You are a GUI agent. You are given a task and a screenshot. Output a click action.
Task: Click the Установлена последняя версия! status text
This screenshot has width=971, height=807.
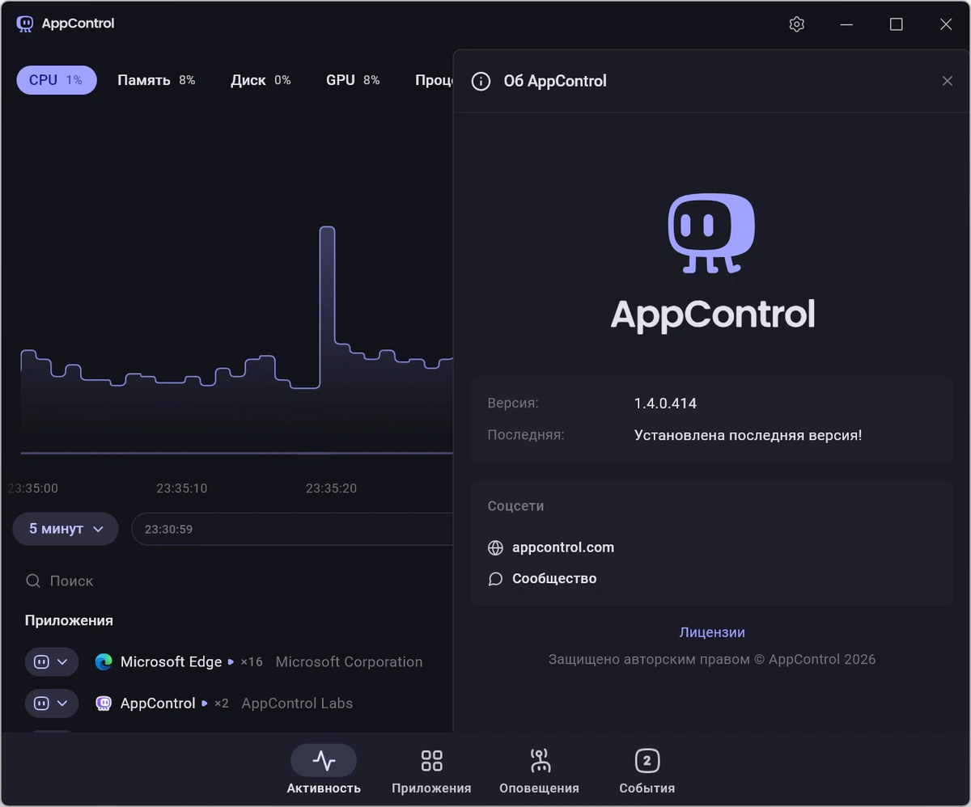pyautogui.click(x=748, y=435)
